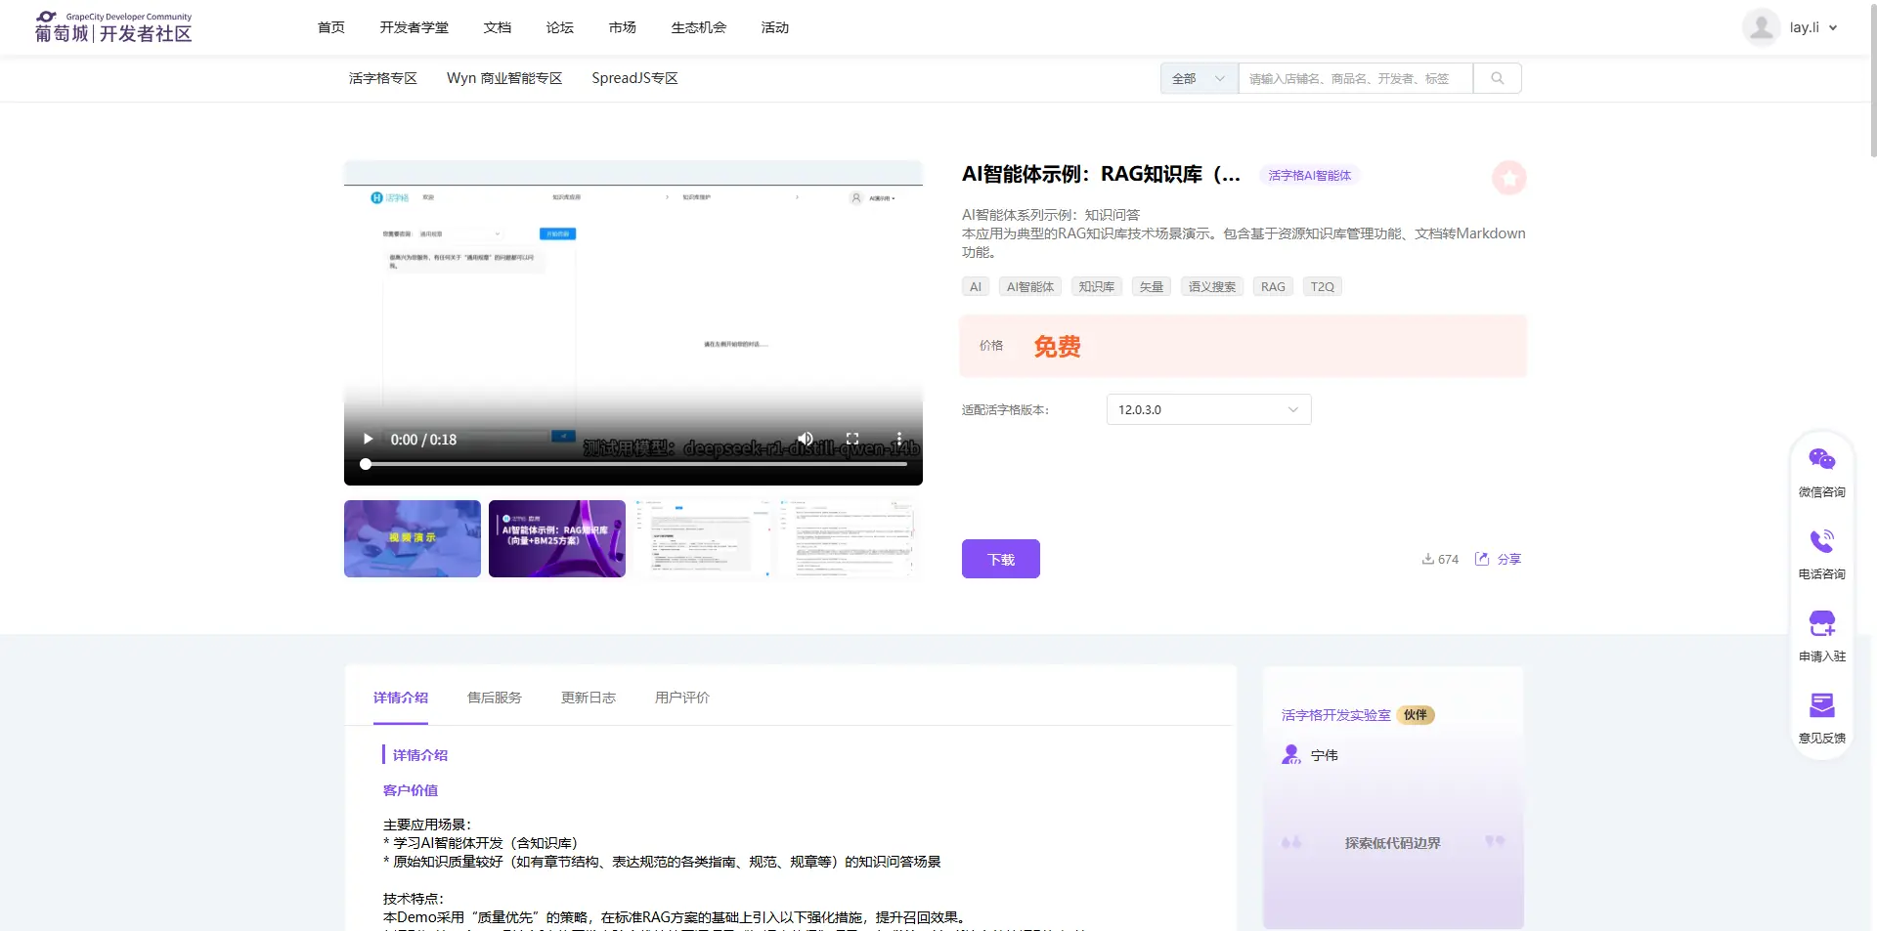Play the demo video
The image size is (1877, 931).
click(368, 440)
